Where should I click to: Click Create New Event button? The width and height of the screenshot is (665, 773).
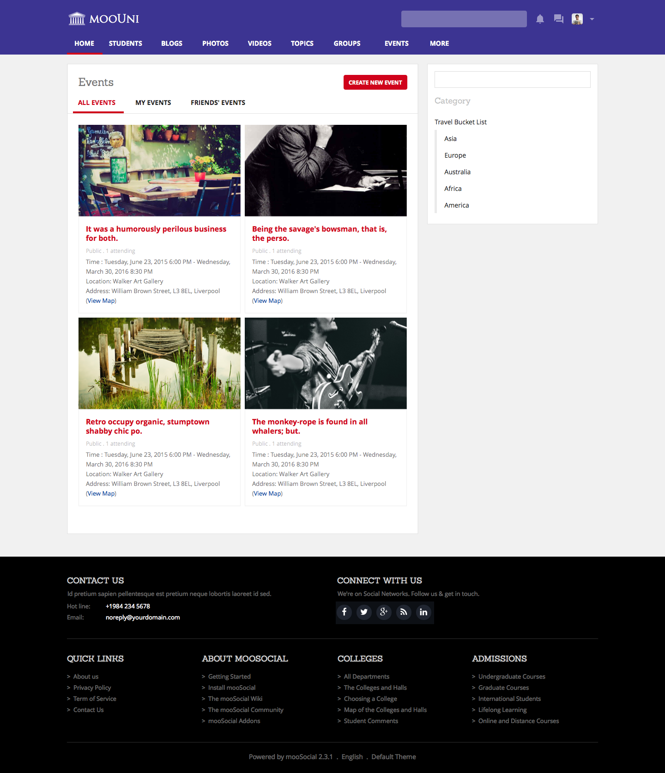375,82
